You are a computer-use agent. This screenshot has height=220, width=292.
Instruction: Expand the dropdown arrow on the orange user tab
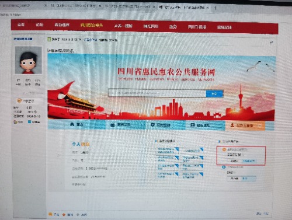260,125
